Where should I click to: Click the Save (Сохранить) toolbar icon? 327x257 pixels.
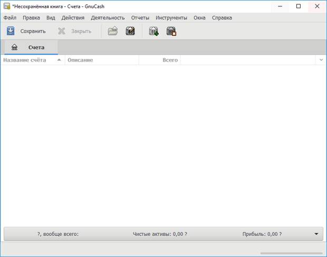[x=11, y=31]
